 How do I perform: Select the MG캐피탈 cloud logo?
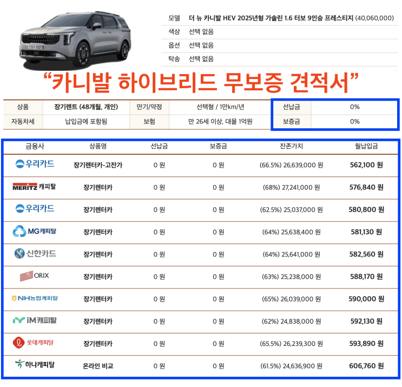pyautogui.click(x=34, y=231)
